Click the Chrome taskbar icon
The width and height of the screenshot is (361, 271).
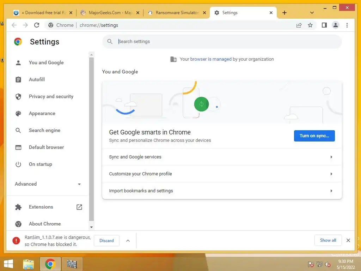click(x=50, y=264)
